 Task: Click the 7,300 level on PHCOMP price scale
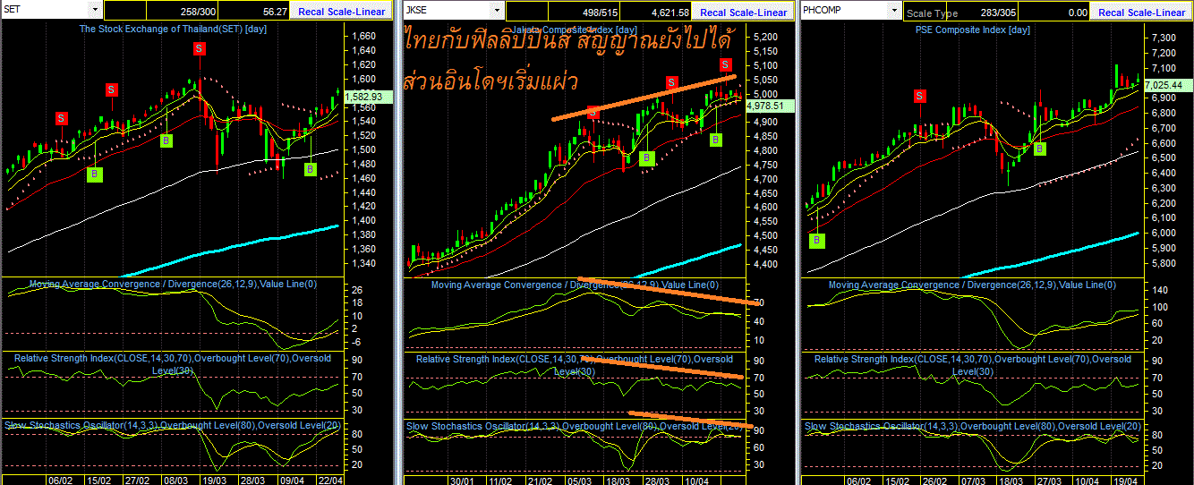1164,38
